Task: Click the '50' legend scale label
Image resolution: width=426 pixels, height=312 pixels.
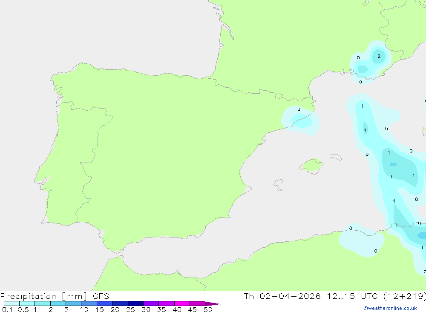Action: tap(208, 309)
